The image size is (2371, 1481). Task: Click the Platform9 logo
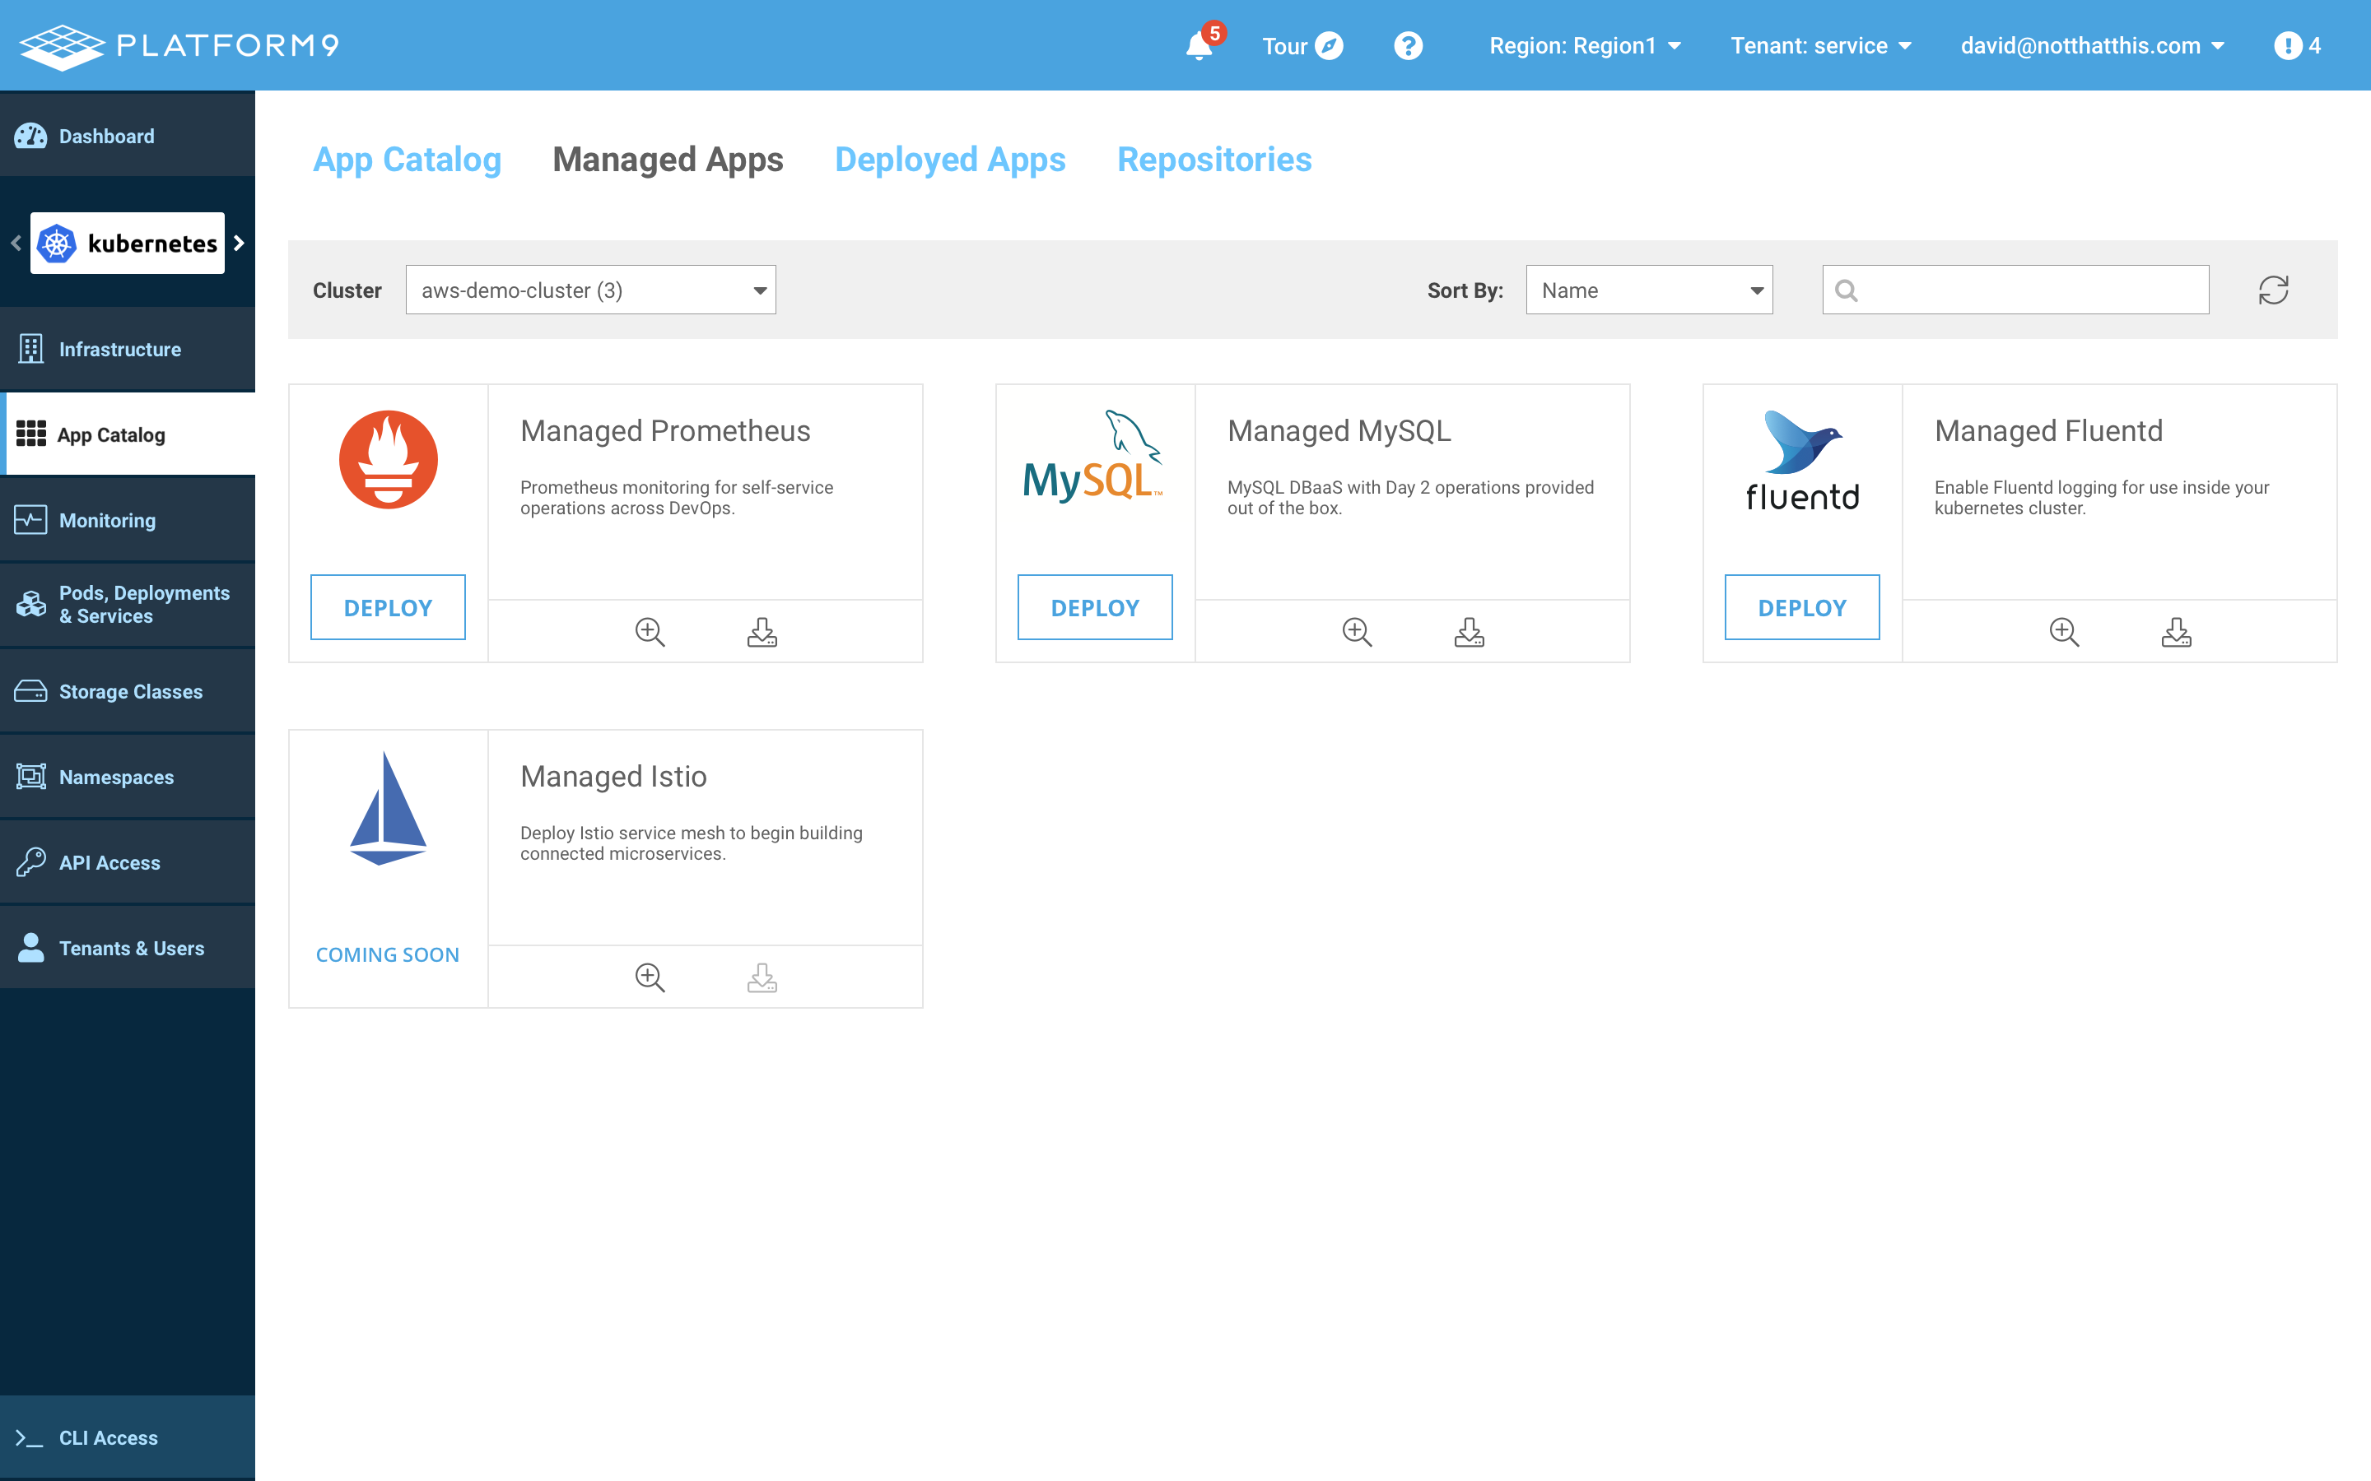tap(179, 46)
